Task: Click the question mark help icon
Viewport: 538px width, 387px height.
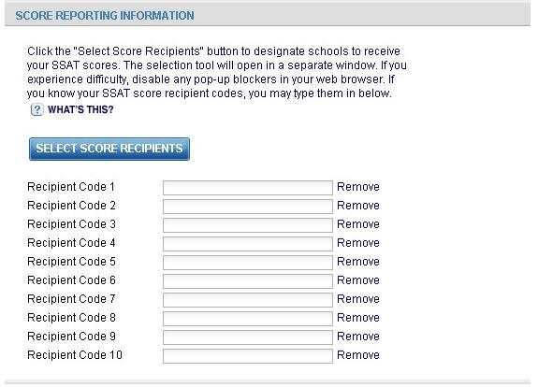Action: (37, 109)
